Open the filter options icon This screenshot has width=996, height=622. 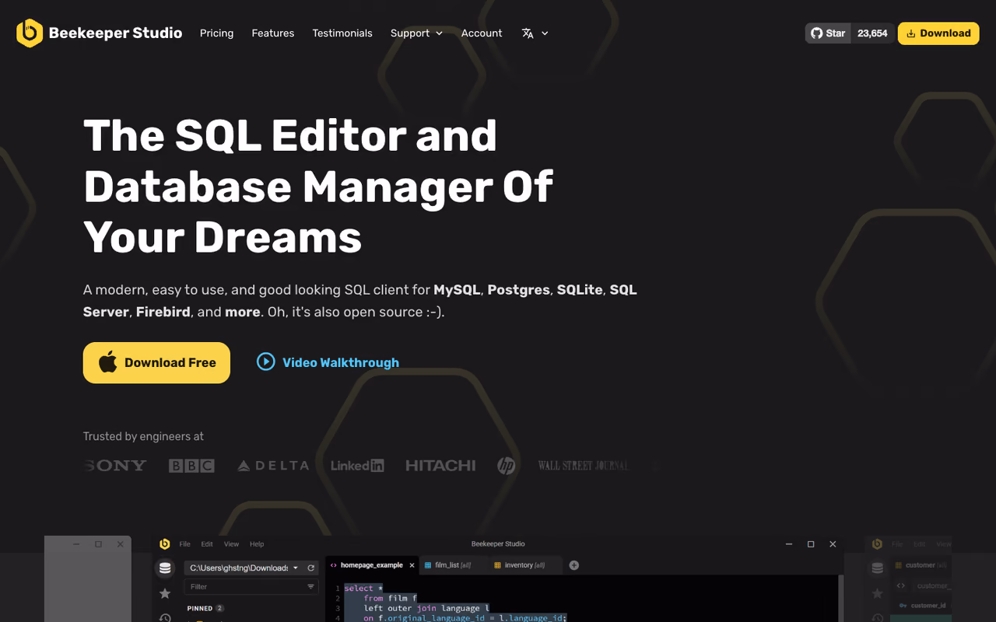(311, 587)
